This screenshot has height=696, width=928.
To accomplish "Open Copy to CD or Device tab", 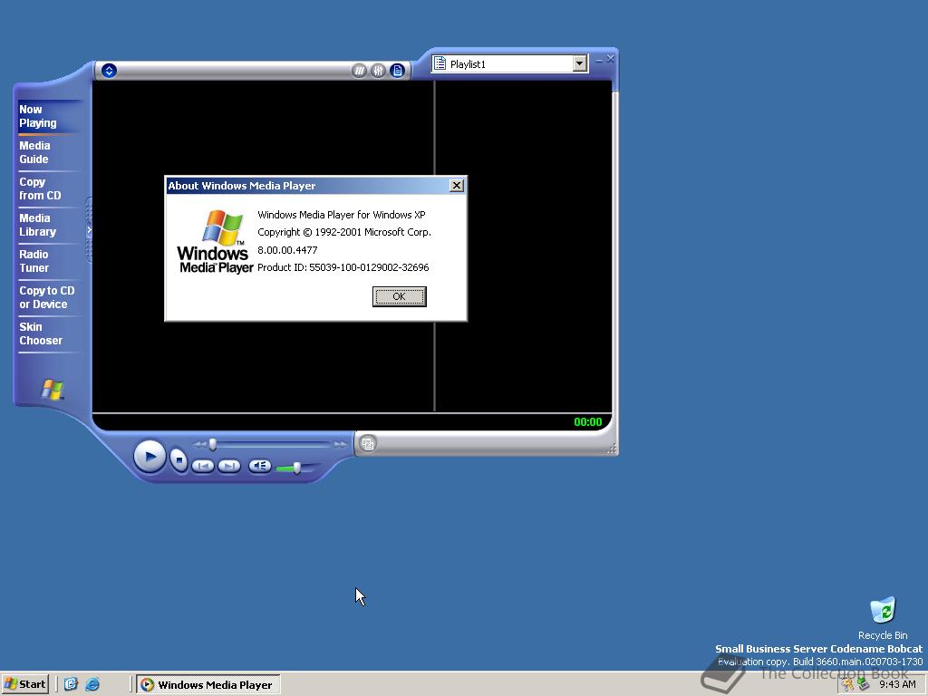I will click(47, 297).
